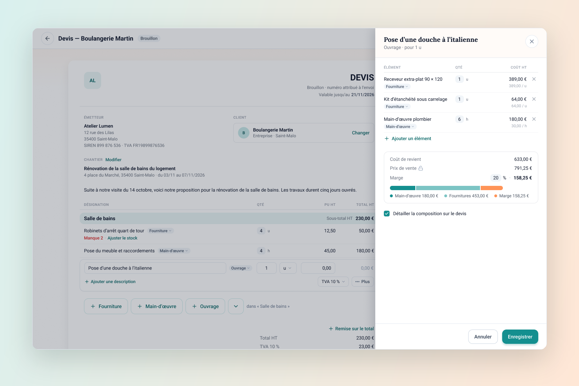This screenshot has height=386, width=579.
Task: Click the Brouillon status badge
Action: (x=149, y=39)
